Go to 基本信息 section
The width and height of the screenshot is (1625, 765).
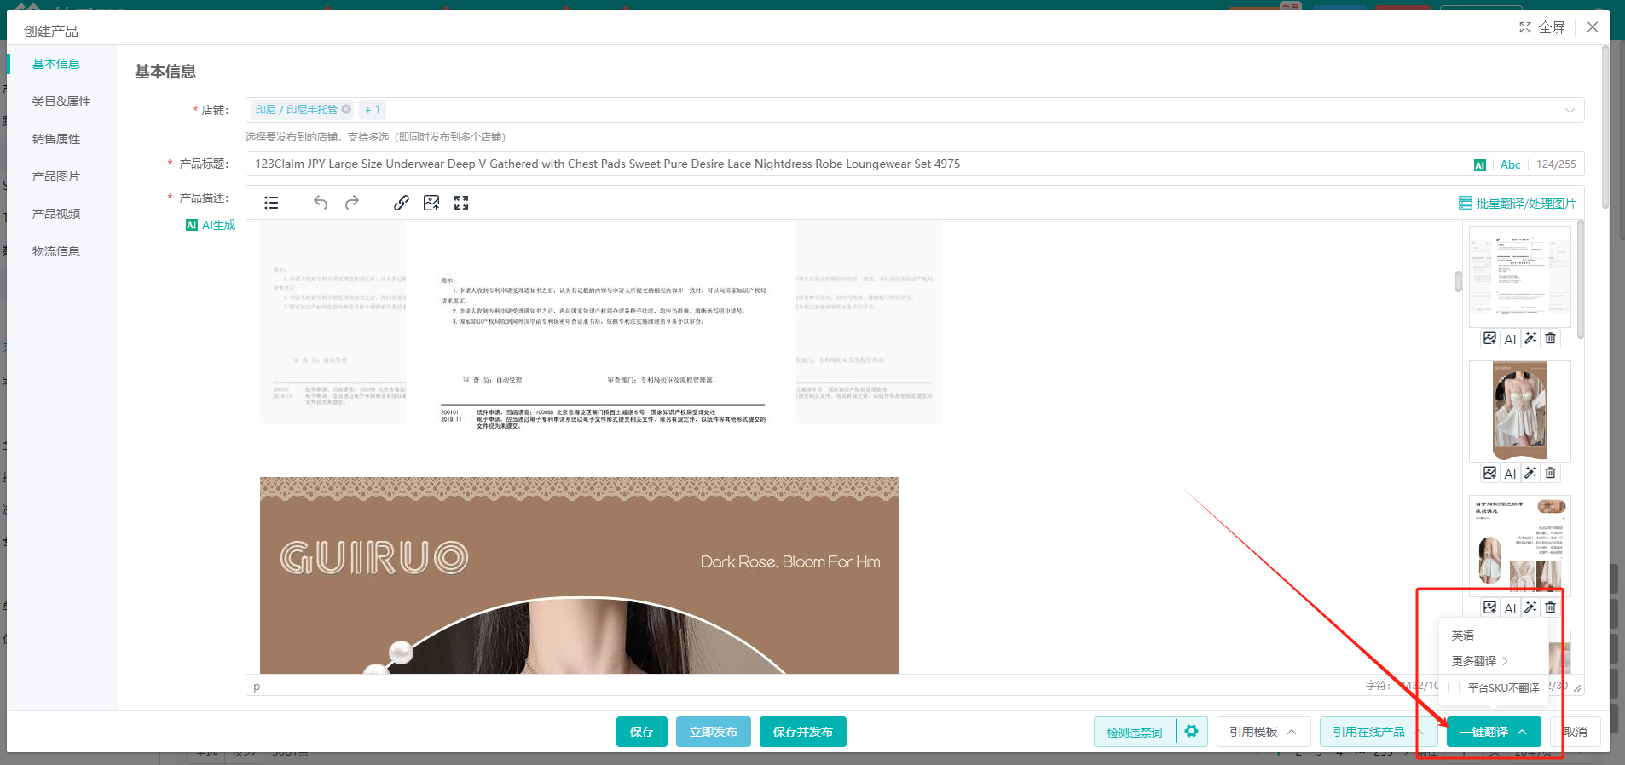(56, 64)
